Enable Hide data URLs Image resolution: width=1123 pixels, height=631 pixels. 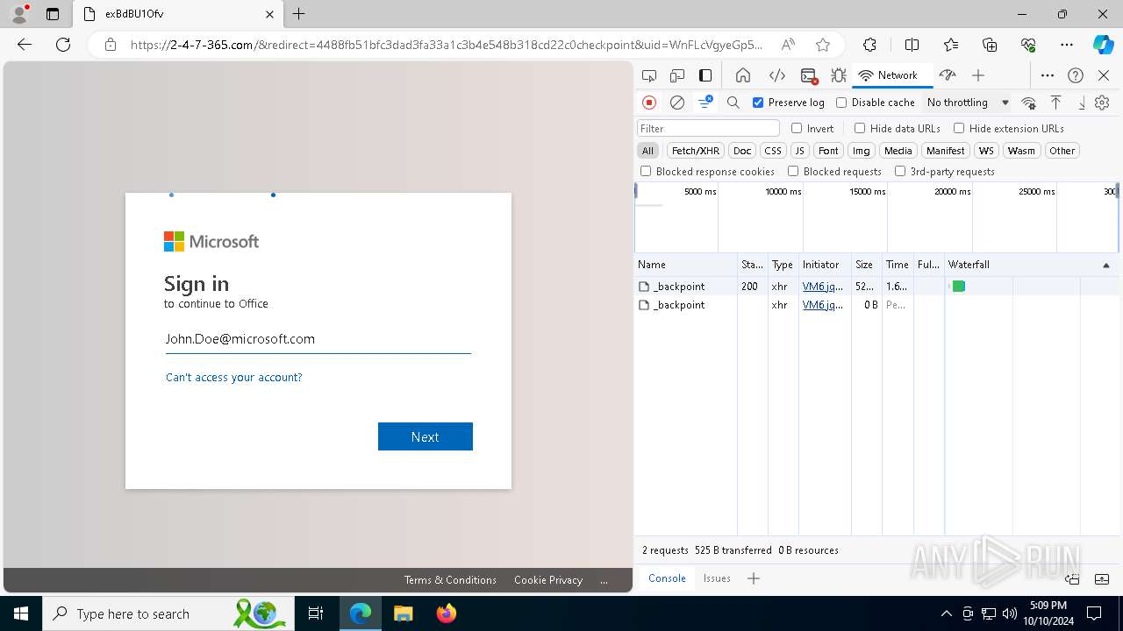click(x=860, y=128)
